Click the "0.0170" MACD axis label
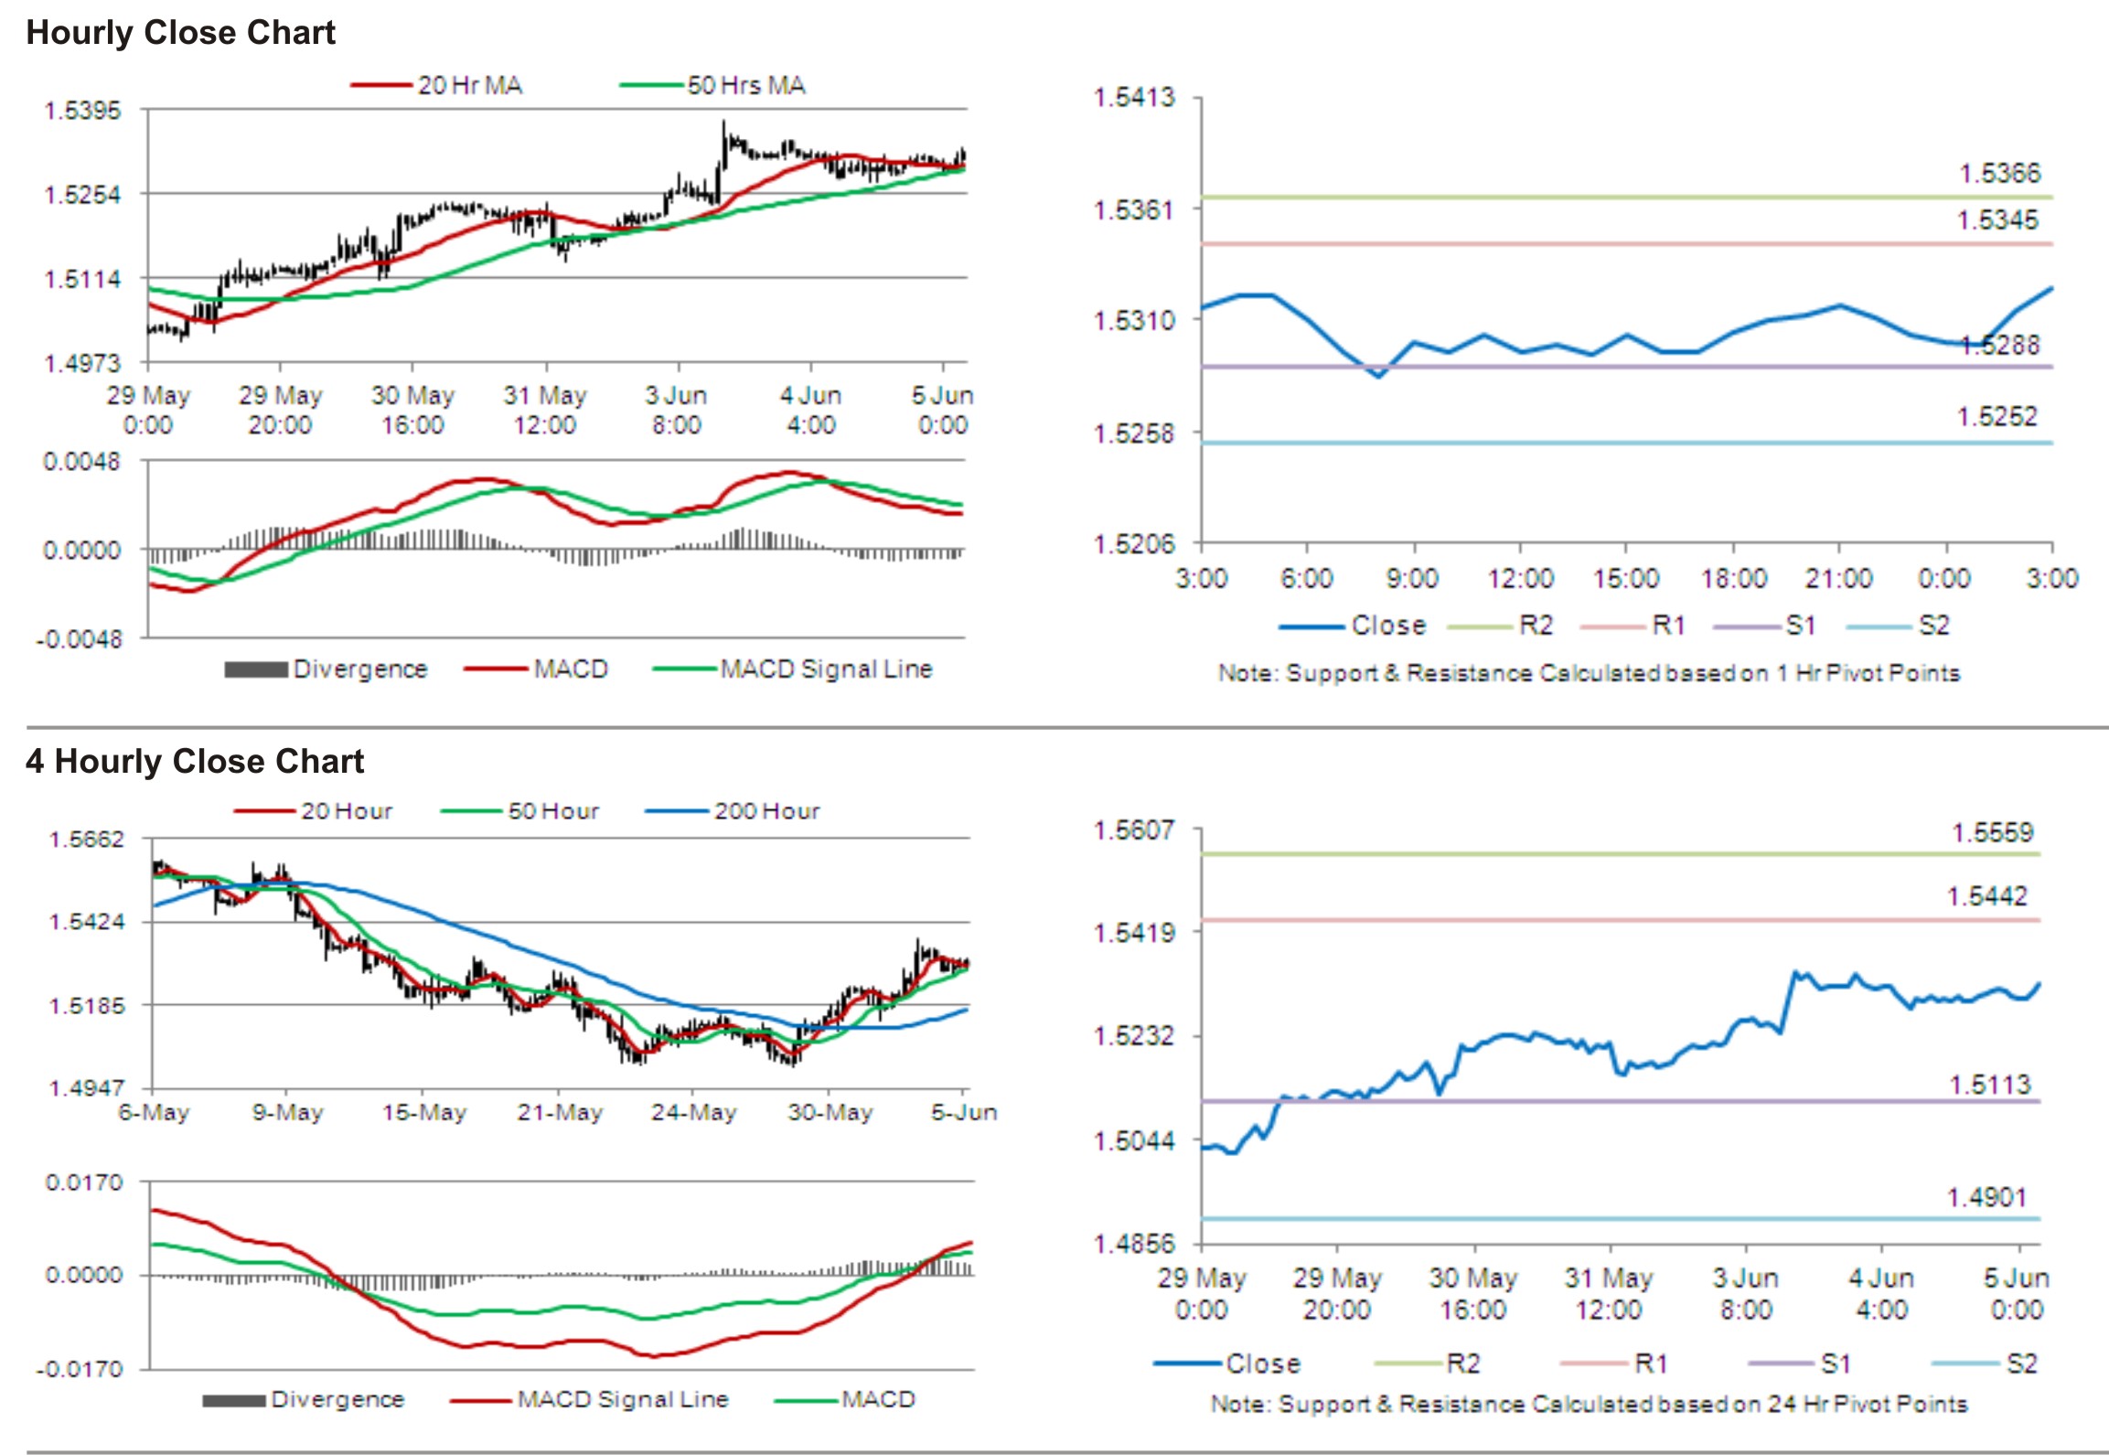The width and height of the screenshot is (2109, 1455). click(84, 1183)
